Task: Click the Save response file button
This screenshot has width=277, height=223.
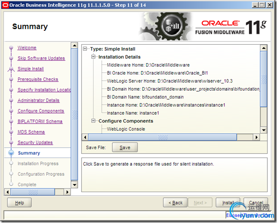Action: pyautogui.click(x=125, y=147)
